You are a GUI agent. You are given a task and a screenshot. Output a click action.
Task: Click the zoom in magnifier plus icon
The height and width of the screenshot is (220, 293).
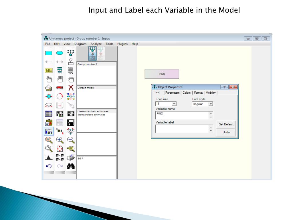coord(60,140)
